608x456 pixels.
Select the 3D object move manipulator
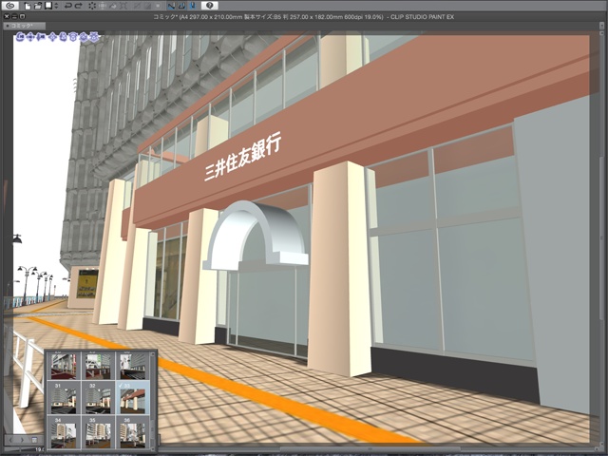(53, 37)
